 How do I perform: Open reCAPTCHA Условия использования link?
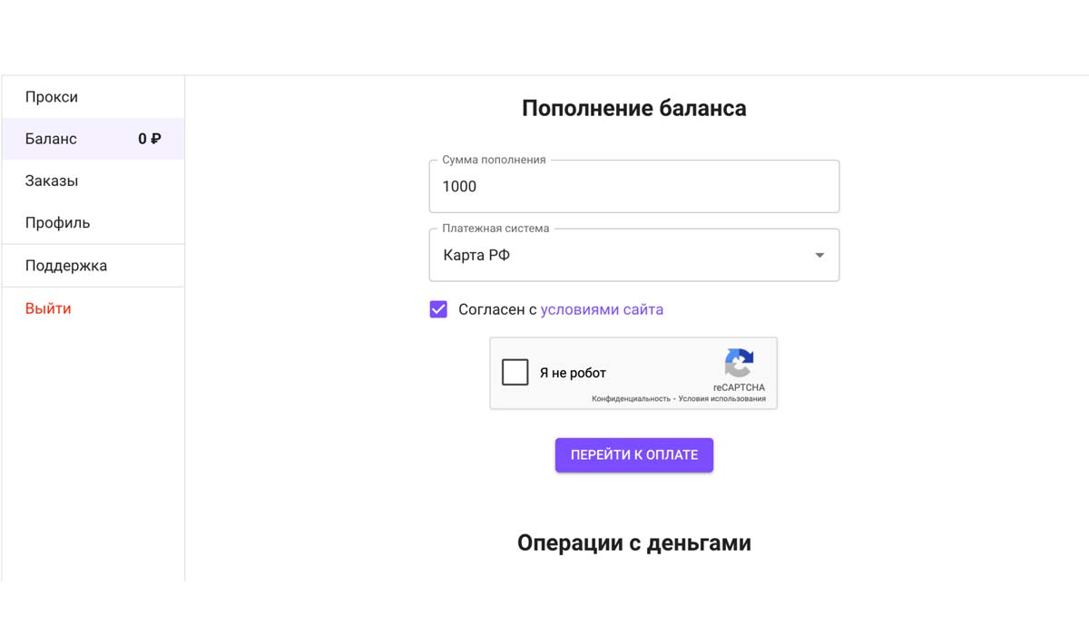pos(721,399)
